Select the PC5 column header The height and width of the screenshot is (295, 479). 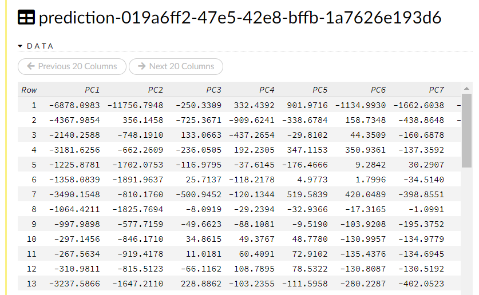[320, 90]
